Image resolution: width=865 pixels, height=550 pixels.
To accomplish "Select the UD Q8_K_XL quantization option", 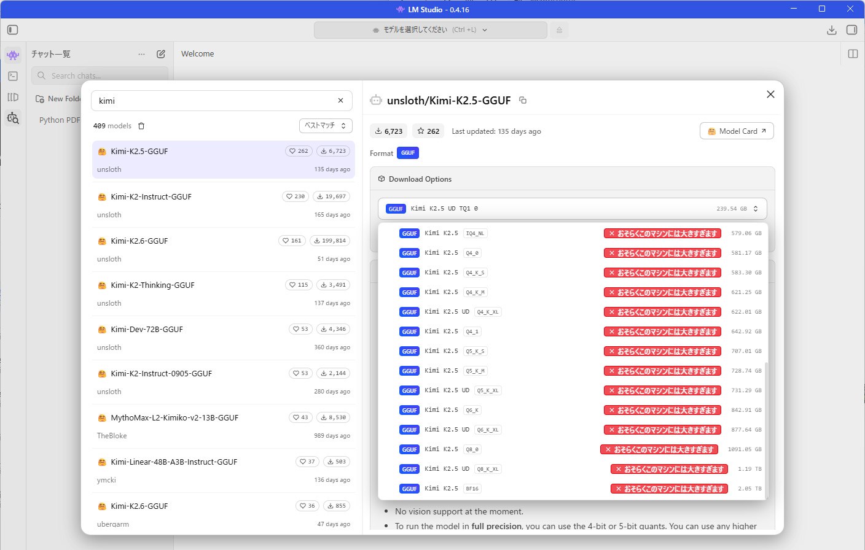I will (x=572, y=469).
